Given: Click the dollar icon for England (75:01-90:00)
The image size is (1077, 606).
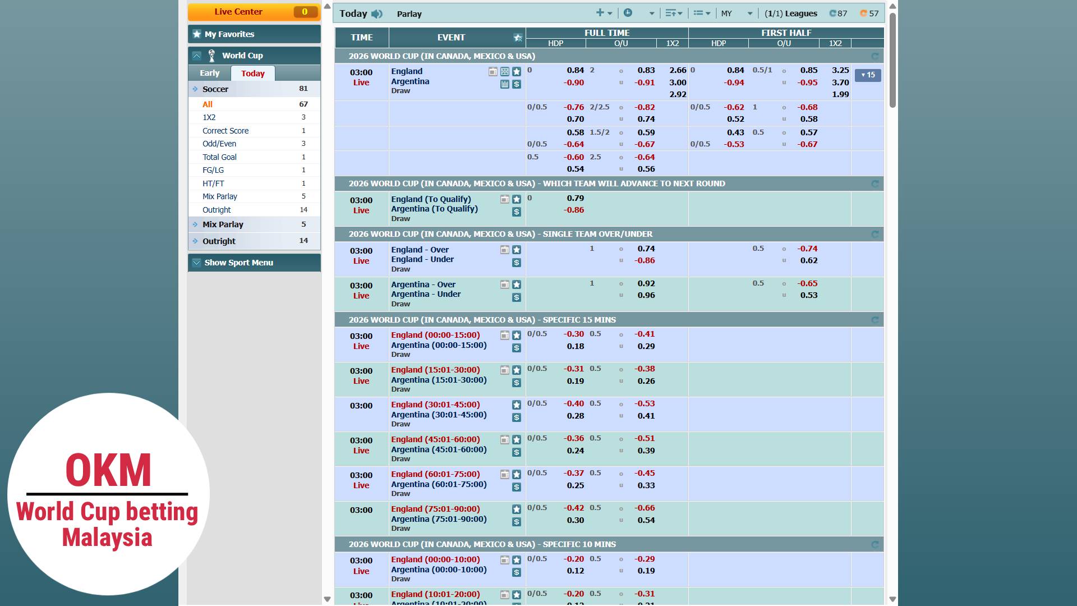Looking at the screenshot, I should (517, 522).
